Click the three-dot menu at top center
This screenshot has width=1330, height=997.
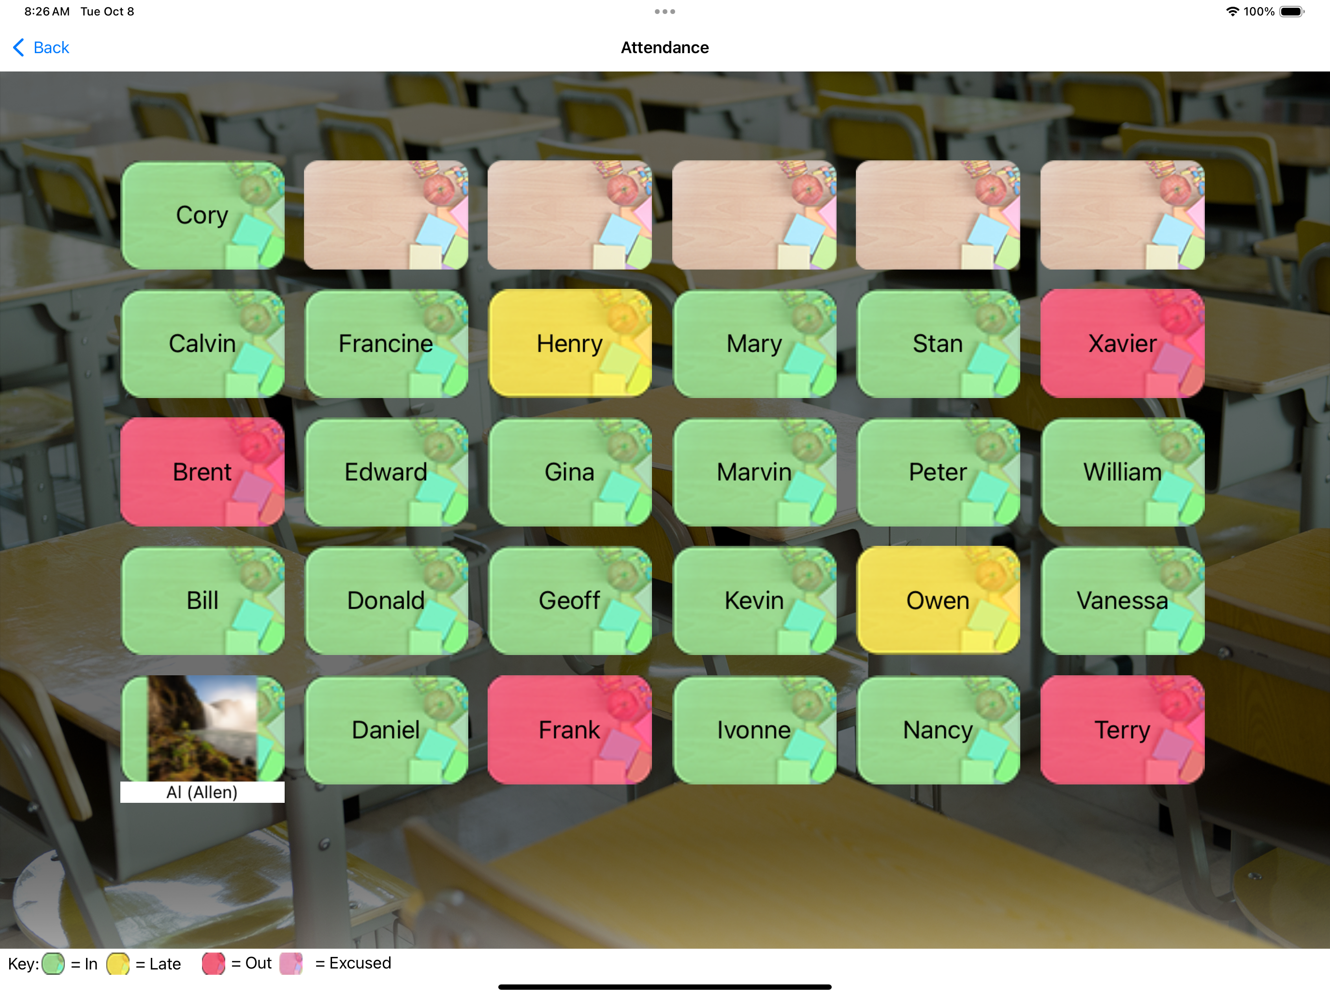coord(664,12)
